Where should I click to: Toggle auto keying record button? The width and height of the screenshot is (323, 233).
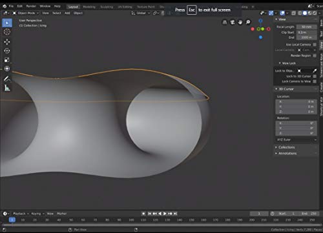[x=143, y=214]
